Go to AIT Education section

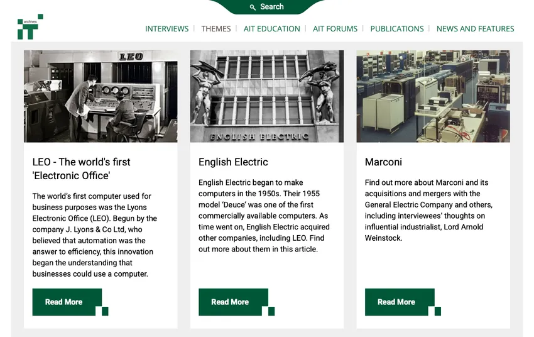(271, 29)
